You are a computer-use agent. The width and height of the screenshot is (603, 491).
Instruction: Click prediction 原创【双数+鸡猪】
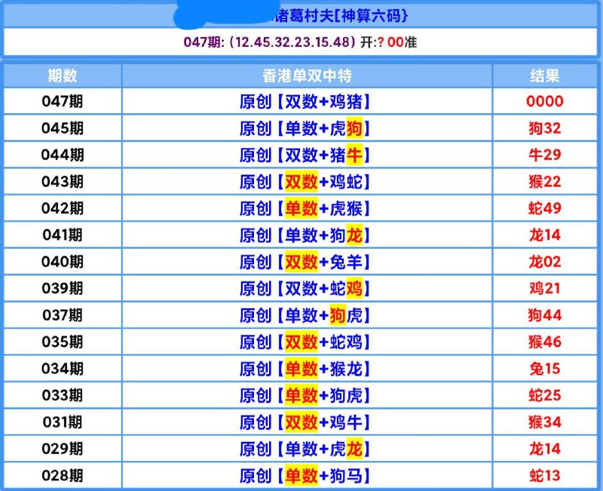pos(305,102)
